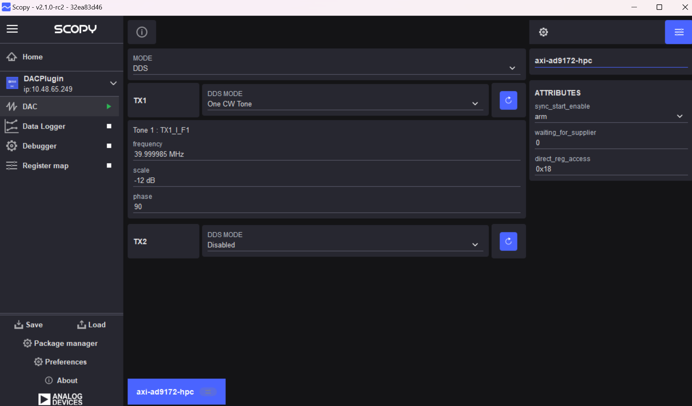Toggle the Data Logger run square
The image size is (692, 406).
[x=109, y=126]
